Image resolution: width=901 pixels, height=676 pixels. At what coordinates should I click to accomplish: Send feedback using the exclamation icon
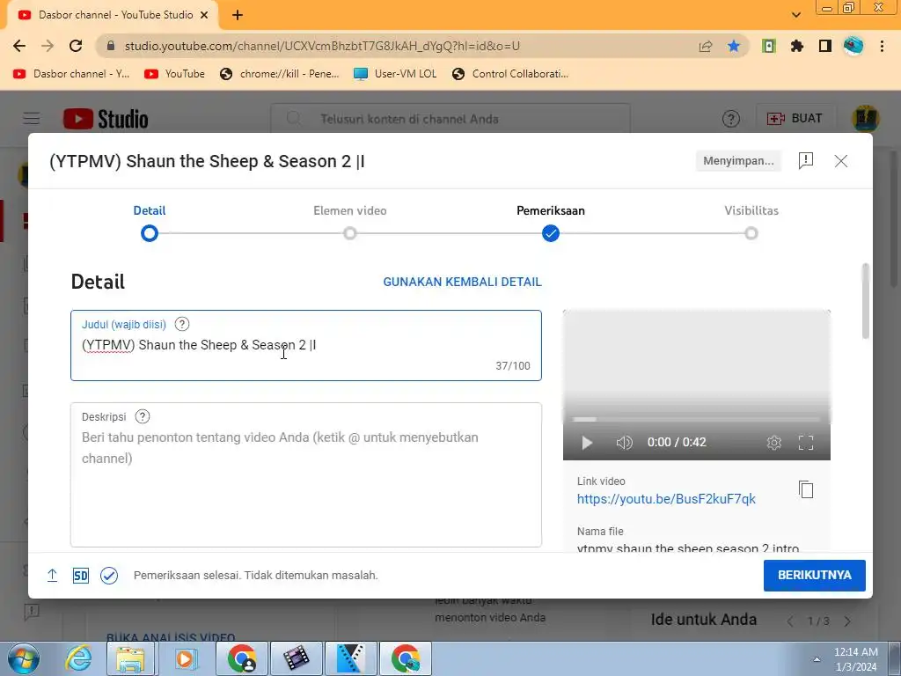click(806, 161)
